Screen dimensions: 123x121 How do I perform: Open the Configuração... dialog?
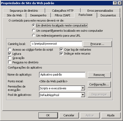coord(99,84)
